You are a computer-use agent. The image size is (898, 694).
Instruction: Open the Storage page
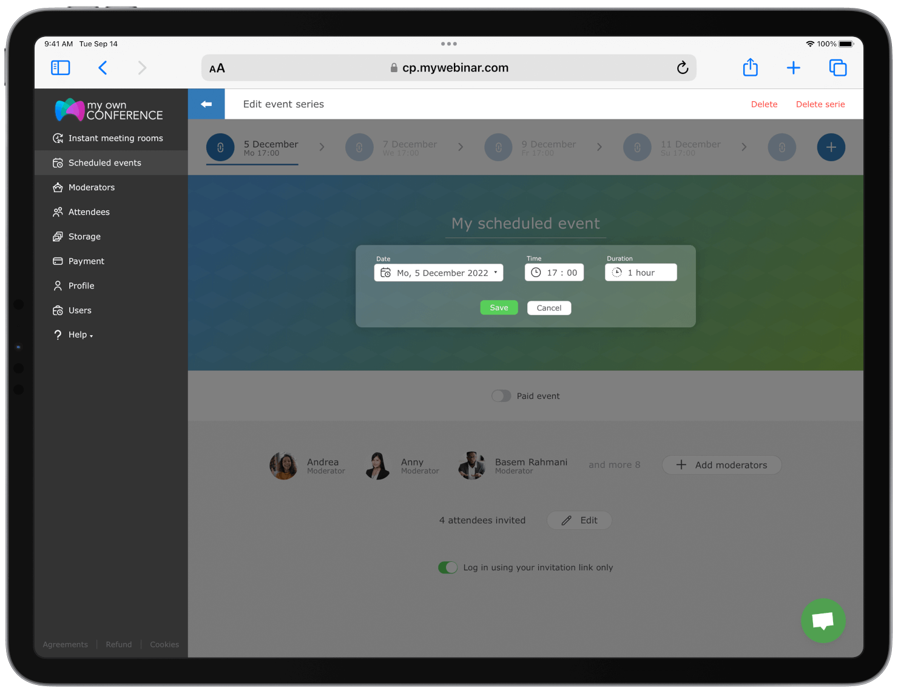point(84,236)
